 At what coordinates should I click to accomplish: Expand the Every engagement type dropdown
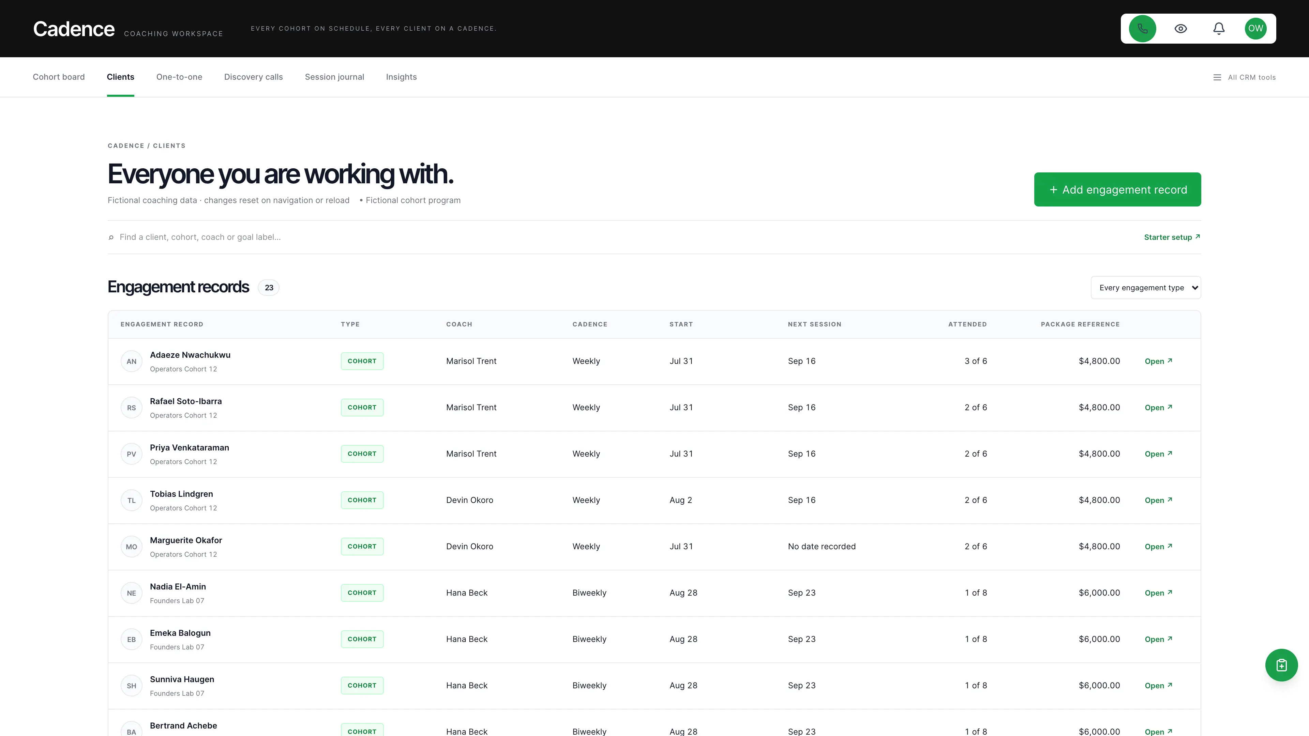pyautogui.click(x=1145, y=288)
